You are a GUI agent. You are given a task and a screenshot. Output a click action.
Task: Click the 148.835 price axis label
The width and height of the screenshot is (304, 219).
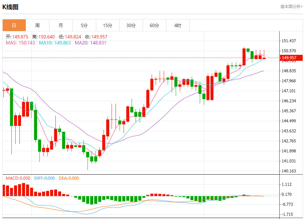pyautogui.click(x=289, y=71)
